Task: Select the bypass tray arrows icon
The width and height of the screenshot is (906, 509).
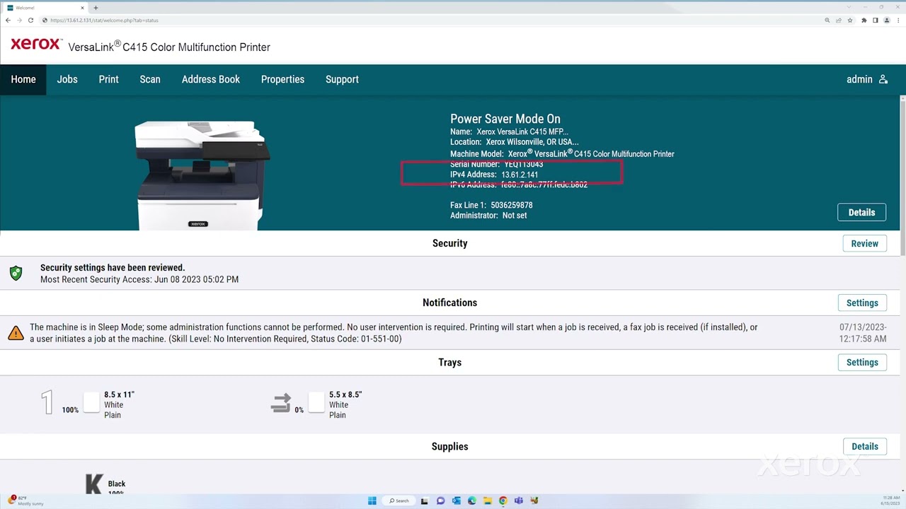Action: point(281,403)
